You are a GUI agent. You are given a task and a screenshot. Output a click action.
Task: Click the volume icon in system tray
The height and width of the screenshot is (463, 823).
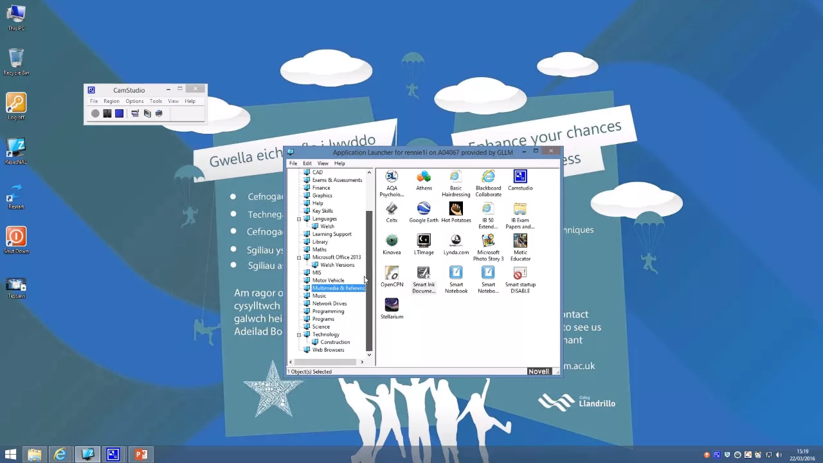tap(779, 455)
